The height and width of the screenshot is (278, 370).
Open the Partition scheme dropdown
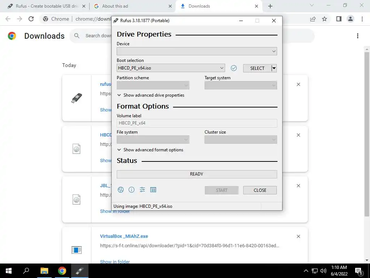153,85
